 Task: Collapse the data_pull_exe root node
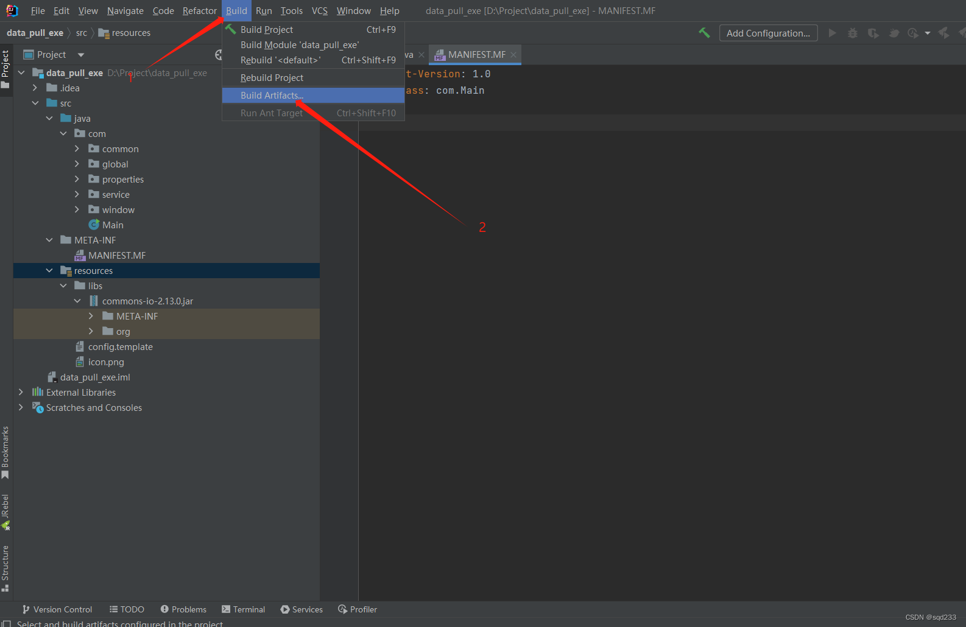click(21, 72)
